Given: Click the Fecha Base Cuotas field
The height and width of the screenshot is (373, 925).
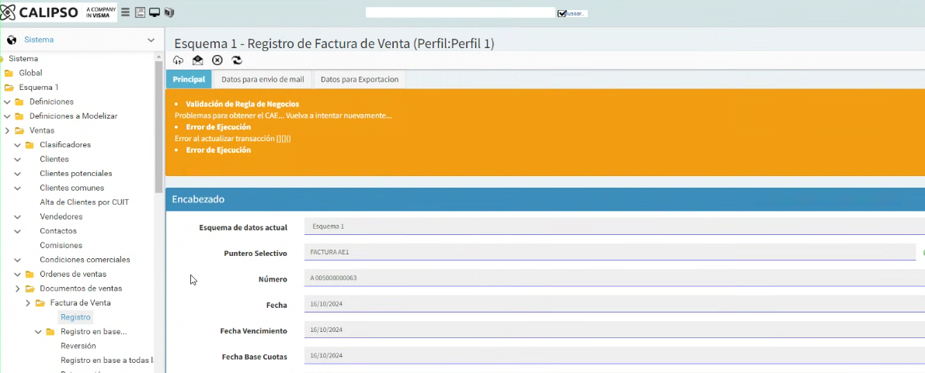Looking at the screenshot, I should click(x=614, y=356).
